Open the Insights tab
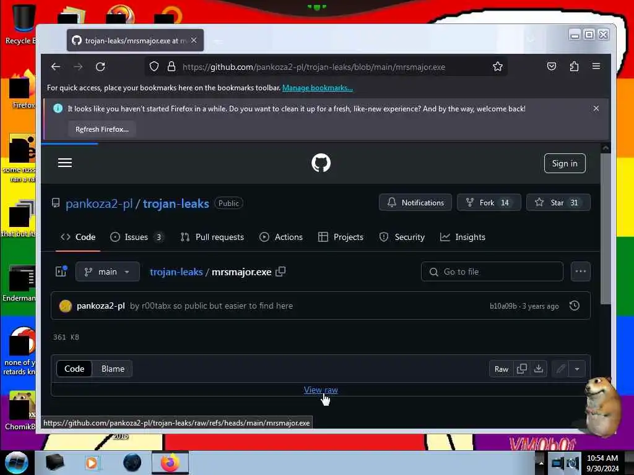Image resolution: width=634 pixels, height=475 pixels. (x=462, y=237)
